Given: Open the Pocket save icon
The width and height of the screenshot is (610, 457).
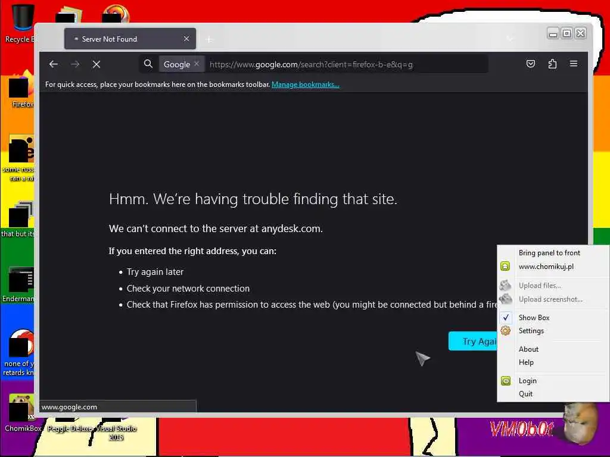Looking at the screenshot, I should click(x=531, y=64).
